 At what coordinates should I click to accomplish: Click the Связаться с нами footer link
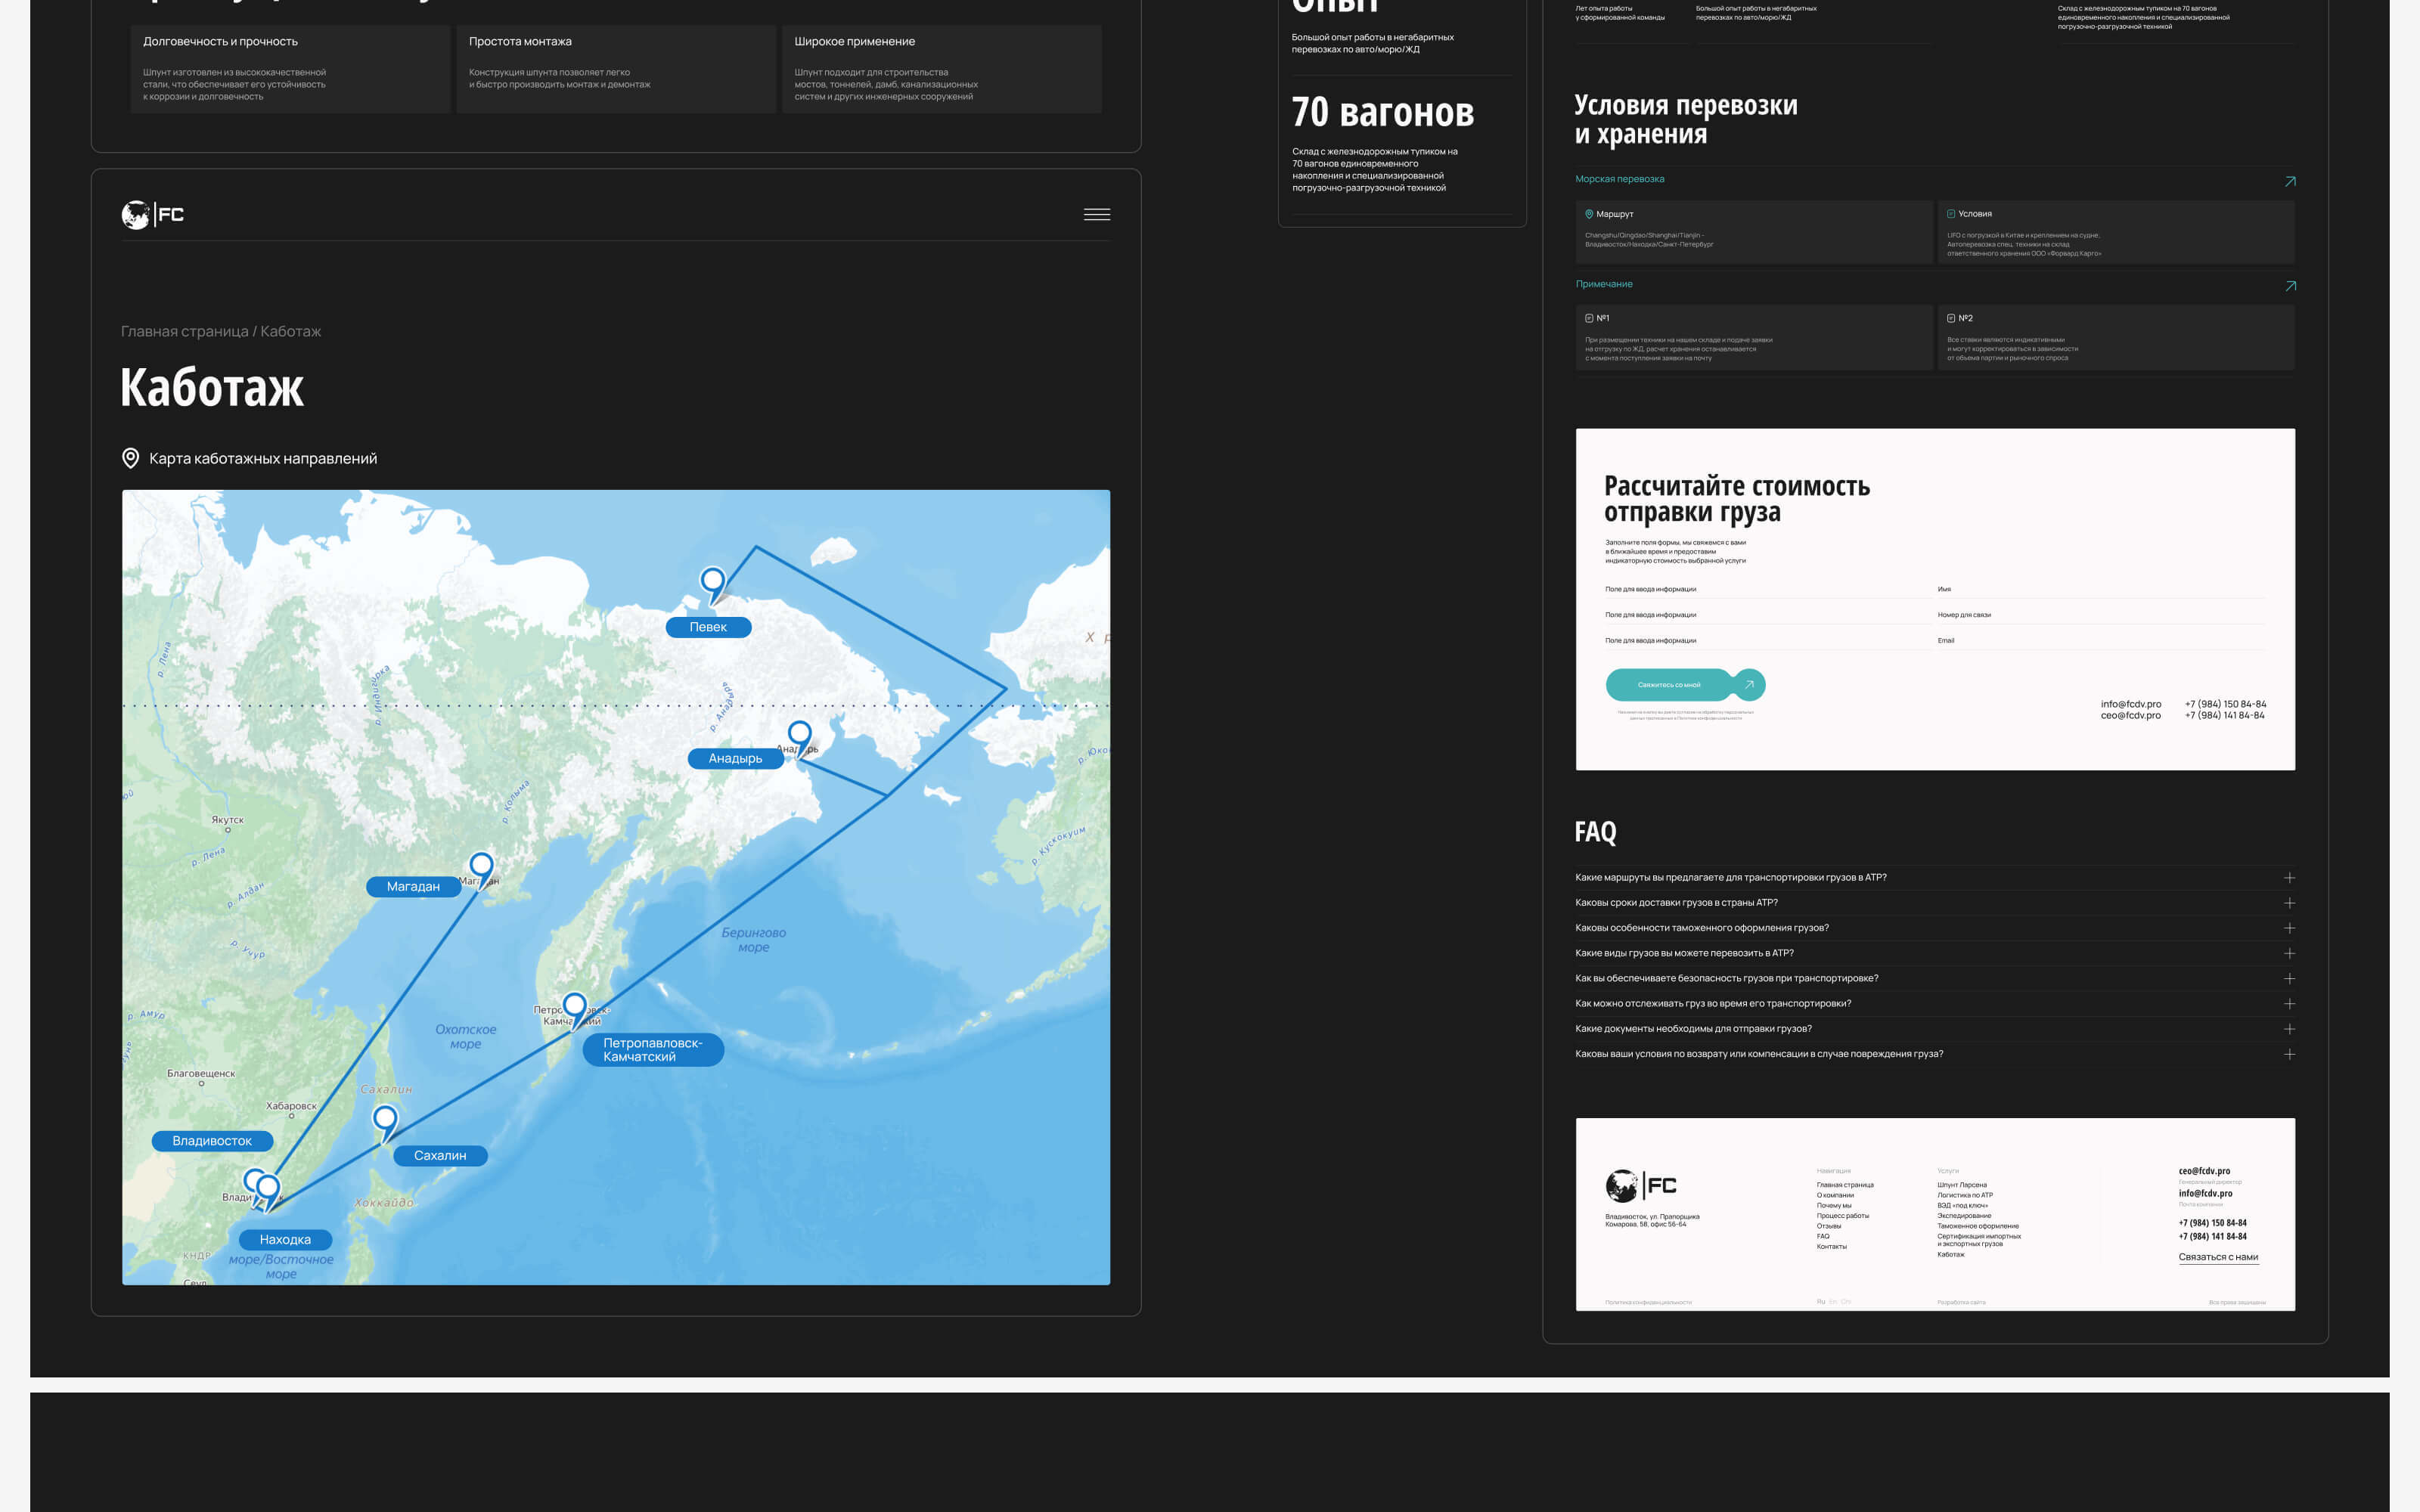2217,1257
